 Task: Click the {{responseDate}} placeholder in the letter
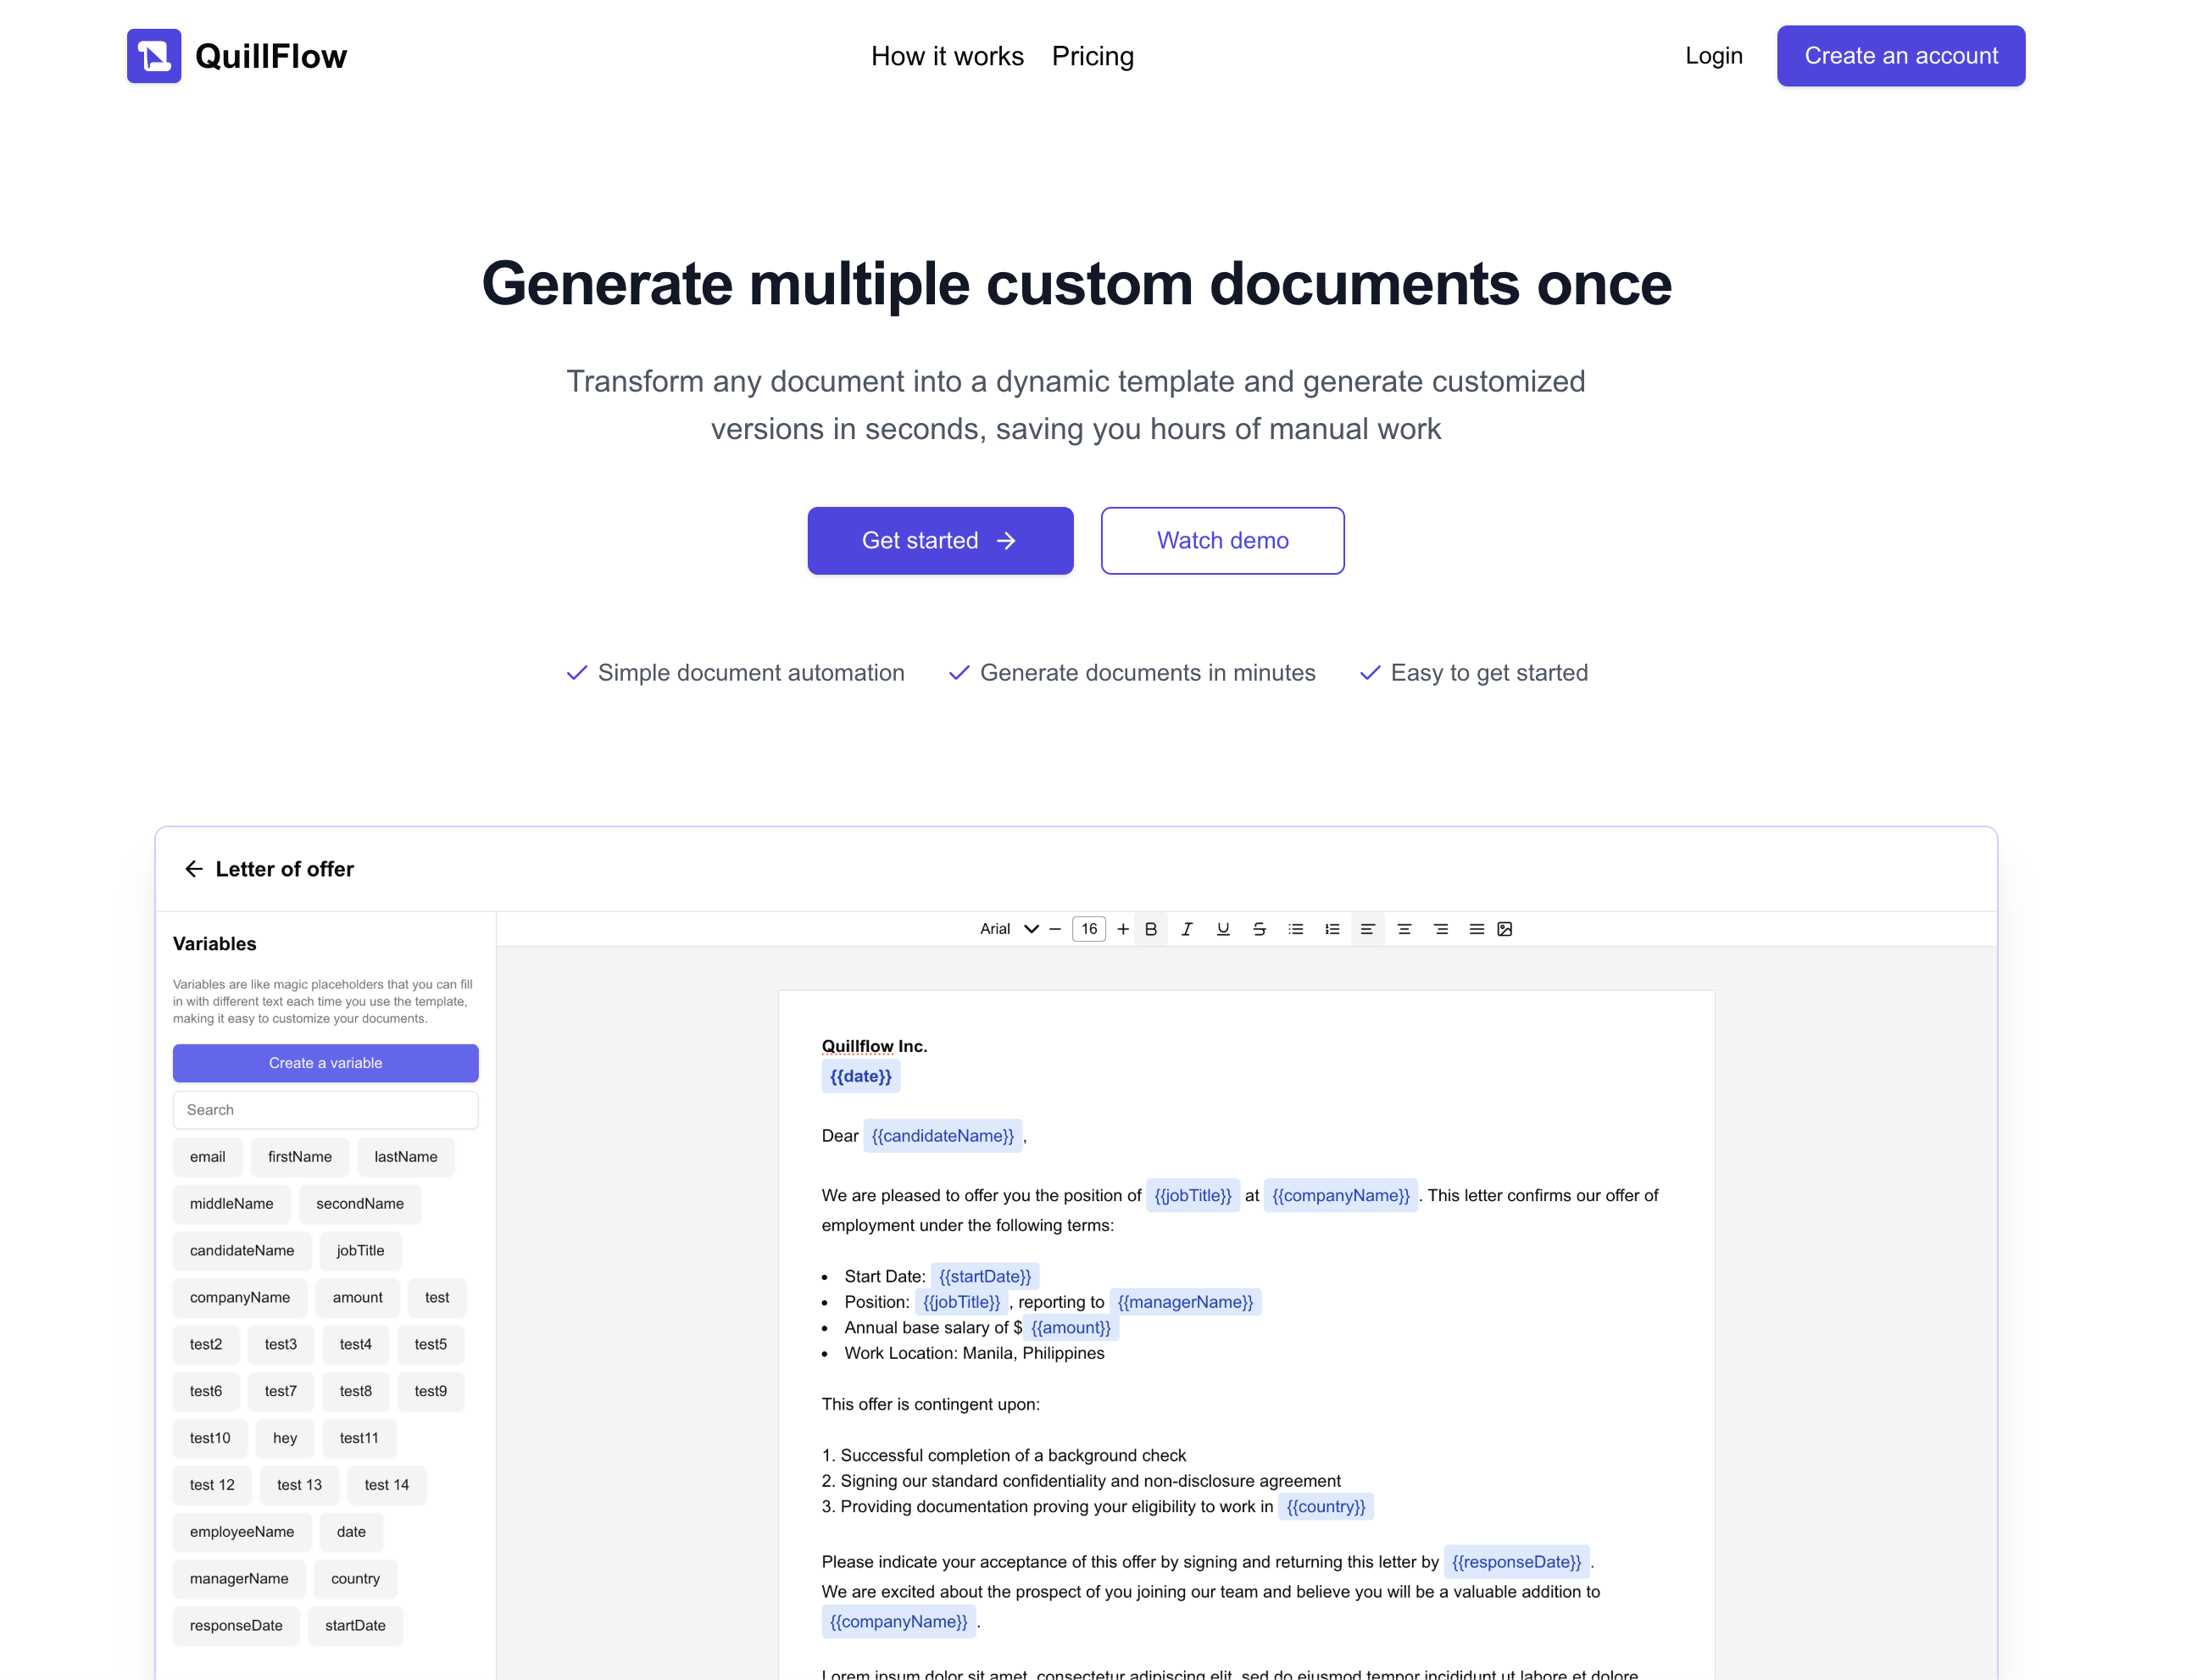(1517, 1562)
